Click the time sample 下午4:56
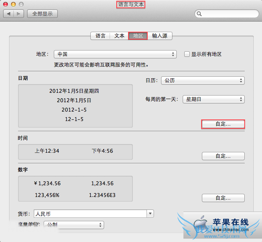 [102, 151]
